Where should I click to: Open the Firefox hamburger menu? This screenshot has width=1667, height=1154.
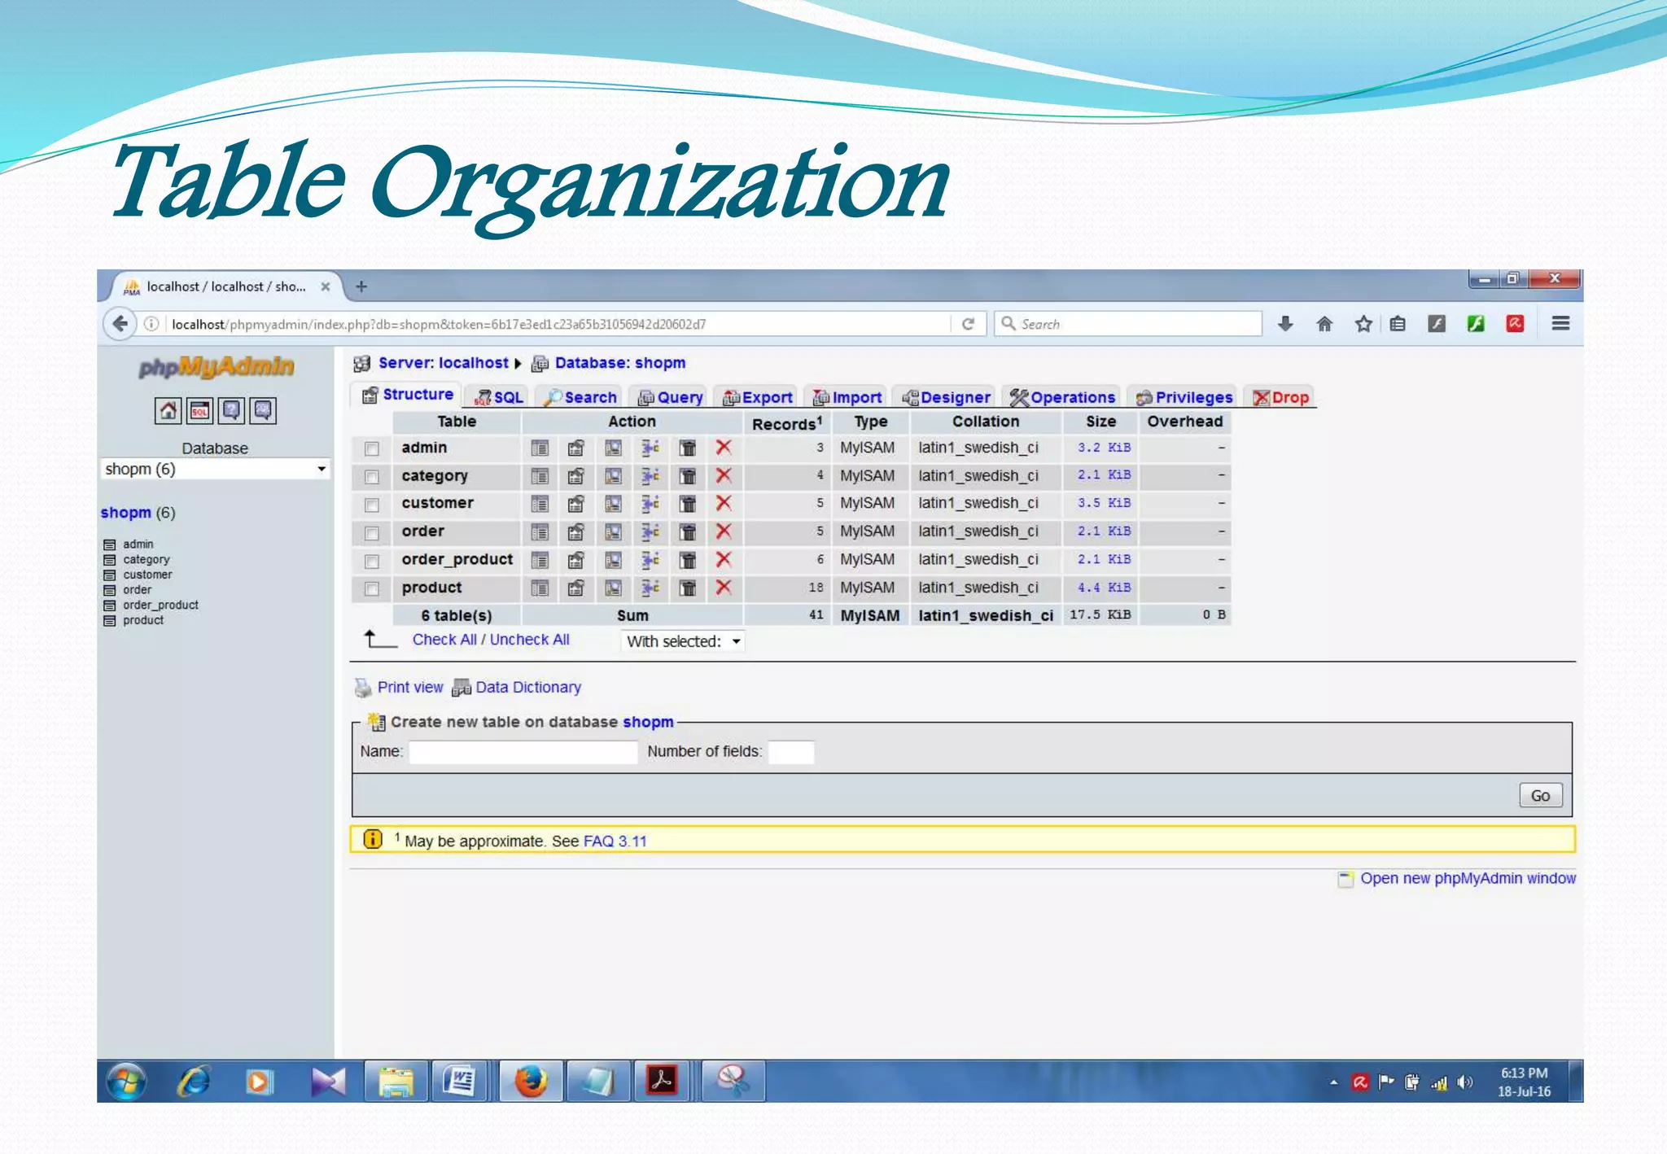tap(1560, 324)
